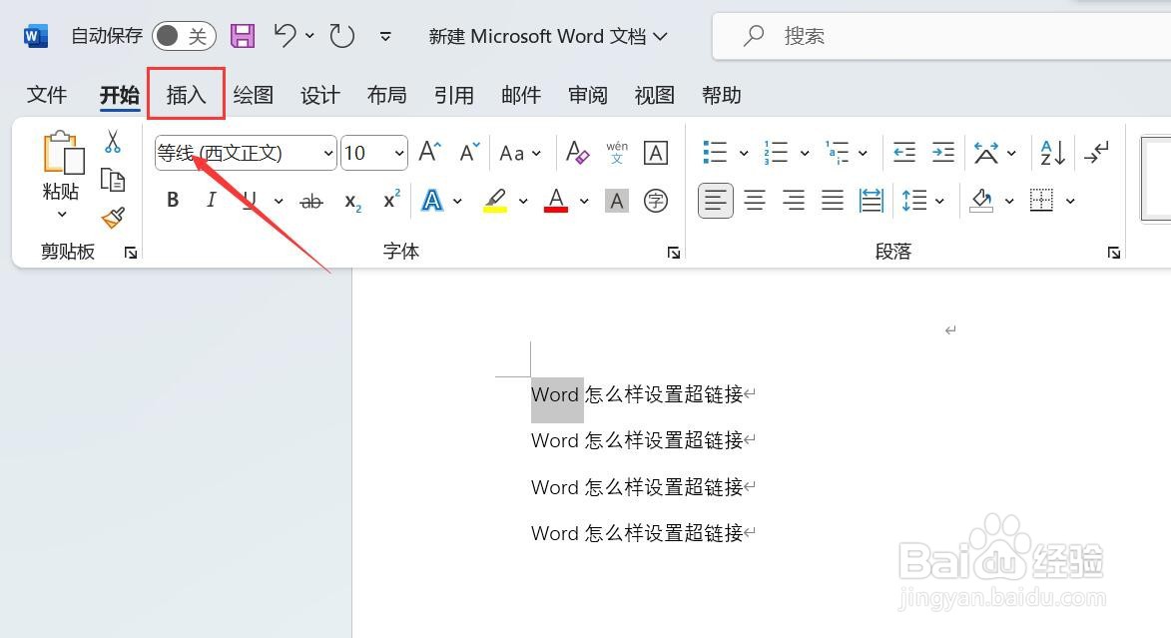Expand the document title dropdown
This screenshot has width=1171, height=638.
[661, 36]
